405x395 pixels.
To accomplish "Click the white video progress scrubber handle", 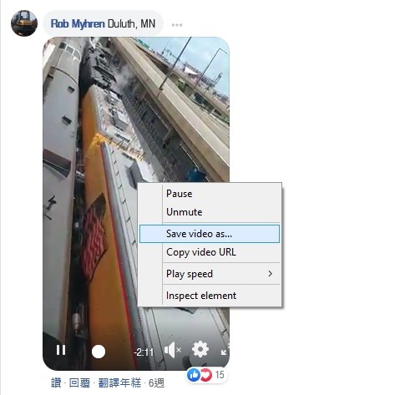I will click(99, 352).
